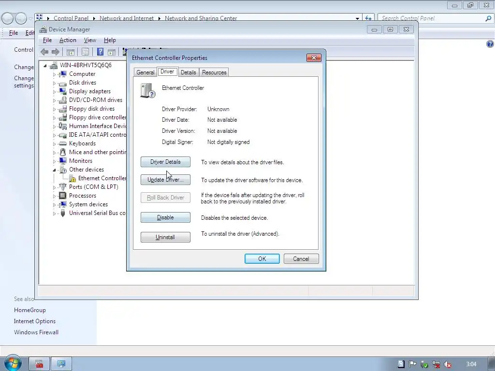Click the network disconnected tray icon
495x371 pixels.
click(x=436, y=364)
